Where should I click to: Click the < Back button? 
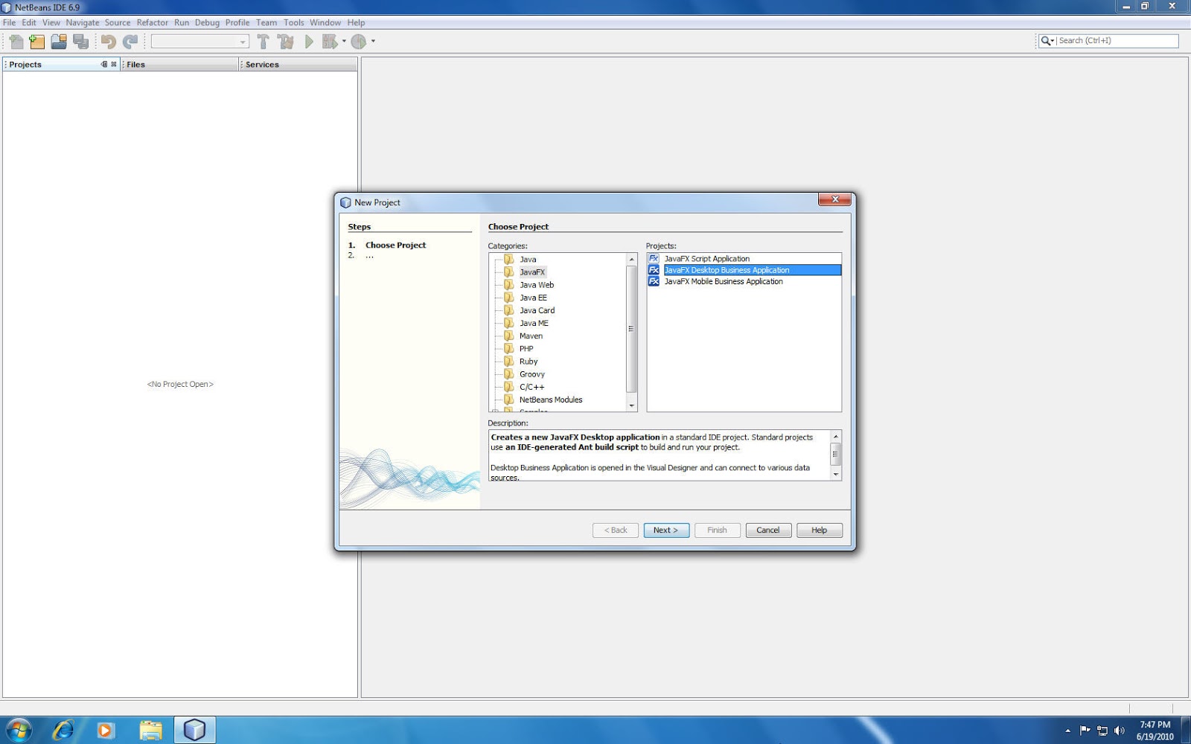coord(616,530)
